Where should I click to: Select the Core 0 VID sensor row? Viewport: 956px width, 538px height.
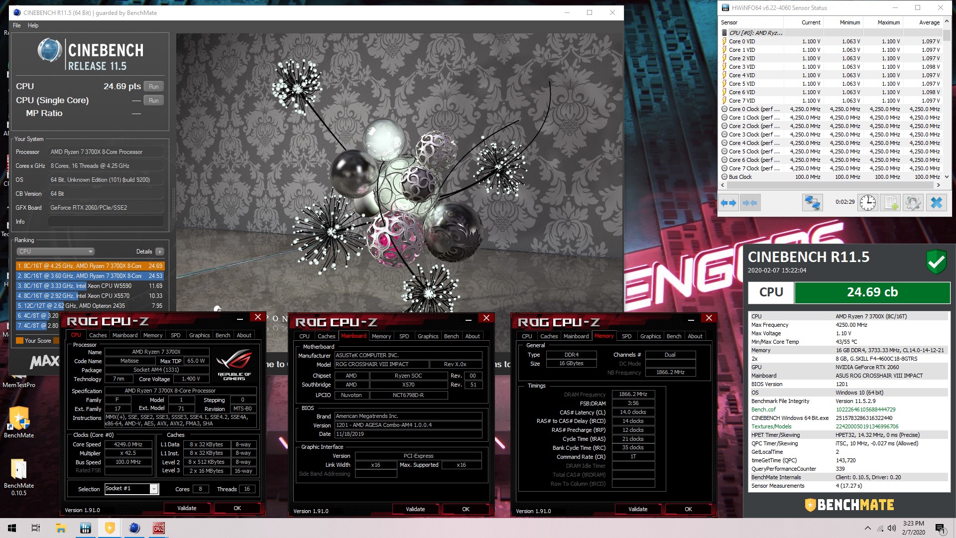pos(832,41)
